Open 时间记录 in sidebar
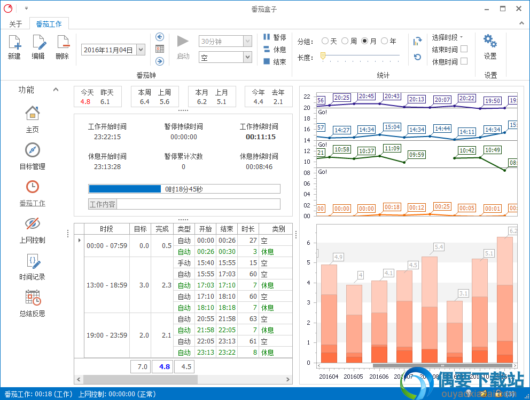Screen dimensions: 530x400 tap(33, 267)
